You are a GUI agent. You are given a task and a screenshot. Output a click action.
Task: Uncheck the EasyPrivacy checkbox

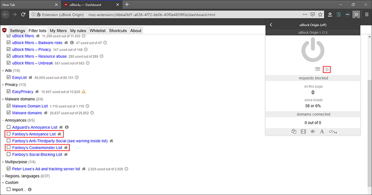[x=9, y=91]
